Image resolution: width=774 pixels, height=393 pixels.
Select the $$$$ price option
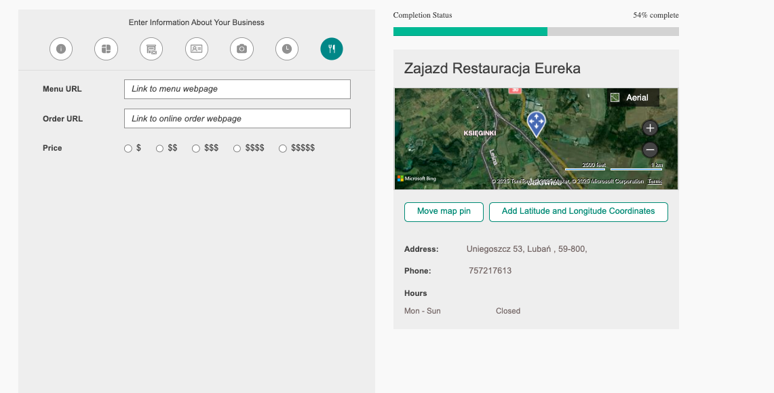pos(237,149)
